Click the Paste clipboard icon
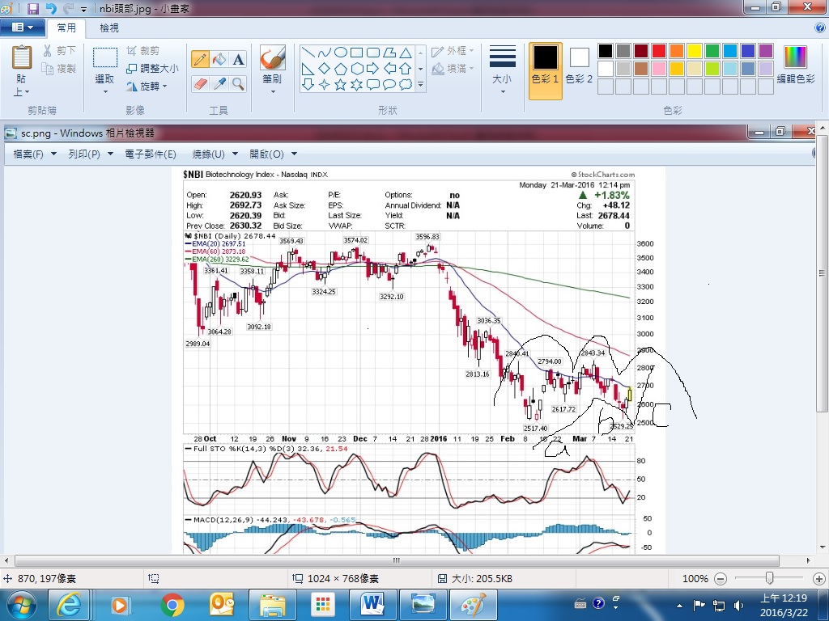Image resolution: width=829 pixels, height=621 pixels. pyautogui.click(x=22, y=57)
